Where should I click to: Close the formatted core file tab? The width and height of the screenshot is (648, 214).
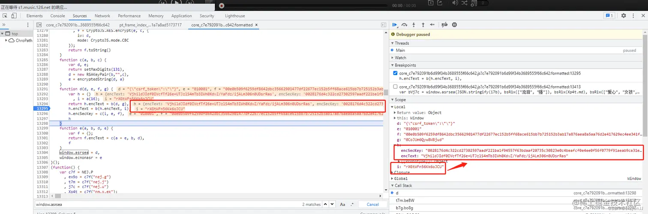(257, 25)
